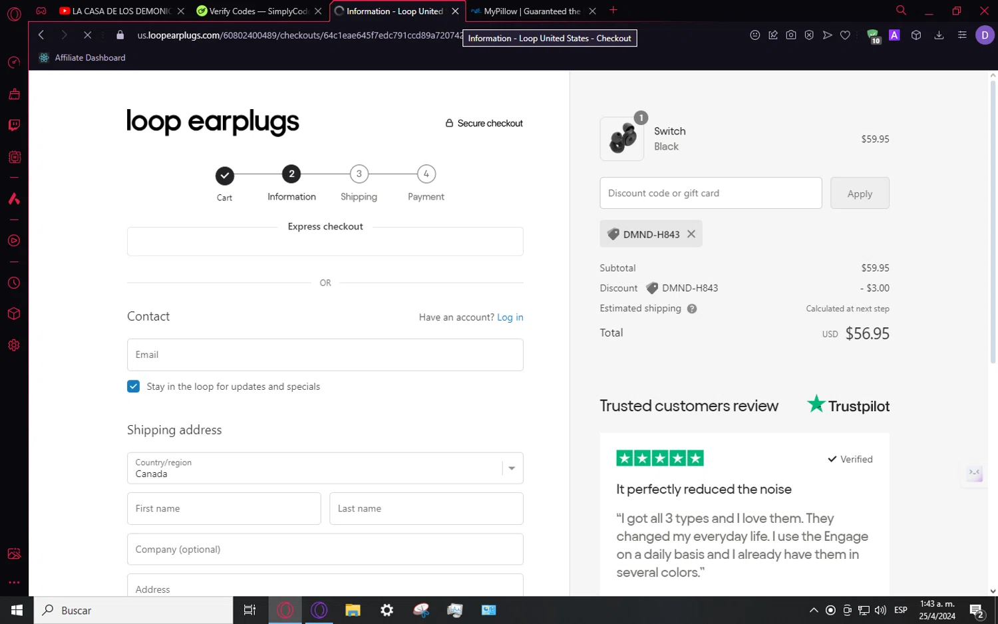
Task: Click the purple A extension icon
Action: tap(894, 35)
